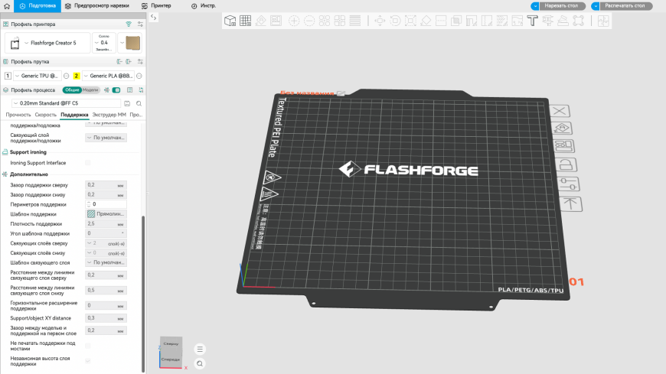Image resolution: width=666 pixels, height=374 pixels.
Task: Select the Rotate tool in the toolbar
Action: tap(395, 21)
